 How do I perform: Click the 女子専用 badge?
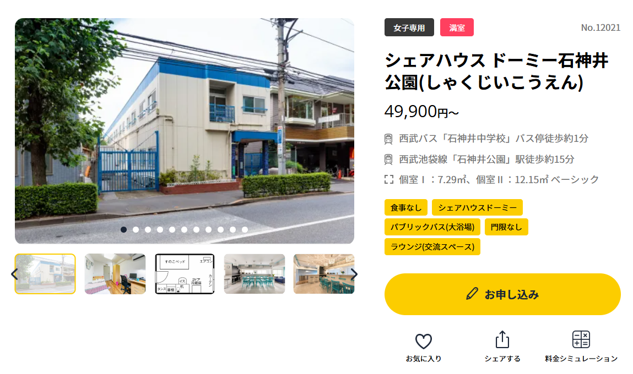[x=409, y=28]
